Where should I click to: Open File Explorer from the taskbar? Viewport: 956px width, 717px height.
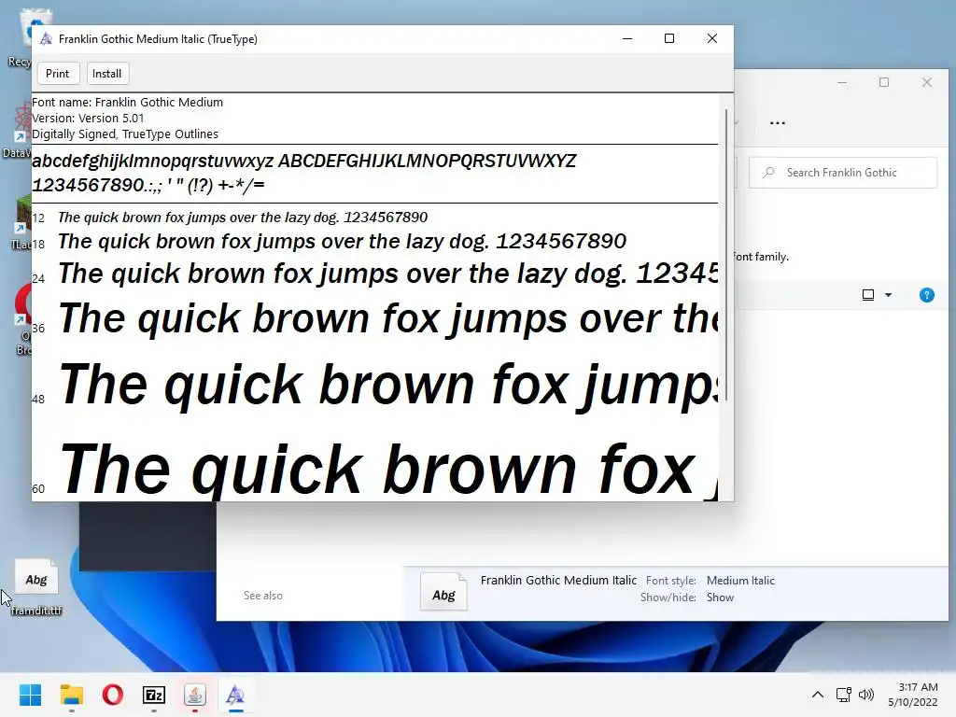pyautogui.click(x=71, y=695)
